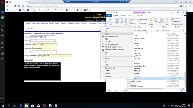Open the [Event Logs] link
The image size is (193, 108).
click(93, 23)
